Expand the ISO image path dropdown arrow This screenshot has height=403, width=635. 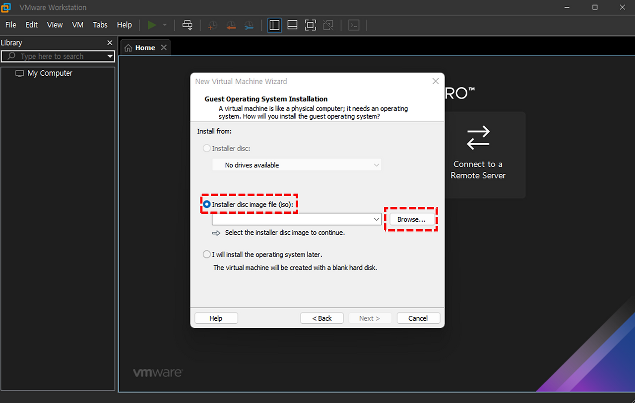(377, 219)
